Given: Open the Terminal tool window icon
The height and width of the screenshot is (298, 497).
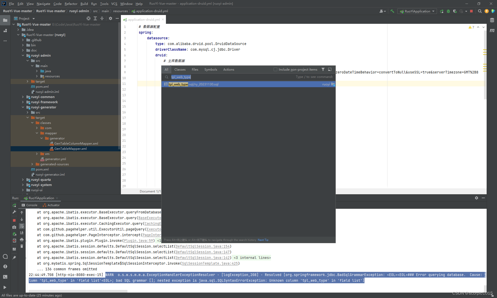Looking at the screenshot, I should pos(5,277).
